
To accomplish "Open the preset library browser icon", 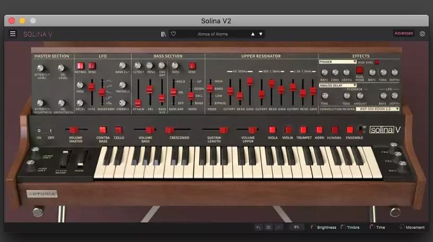I will (163, 34).
